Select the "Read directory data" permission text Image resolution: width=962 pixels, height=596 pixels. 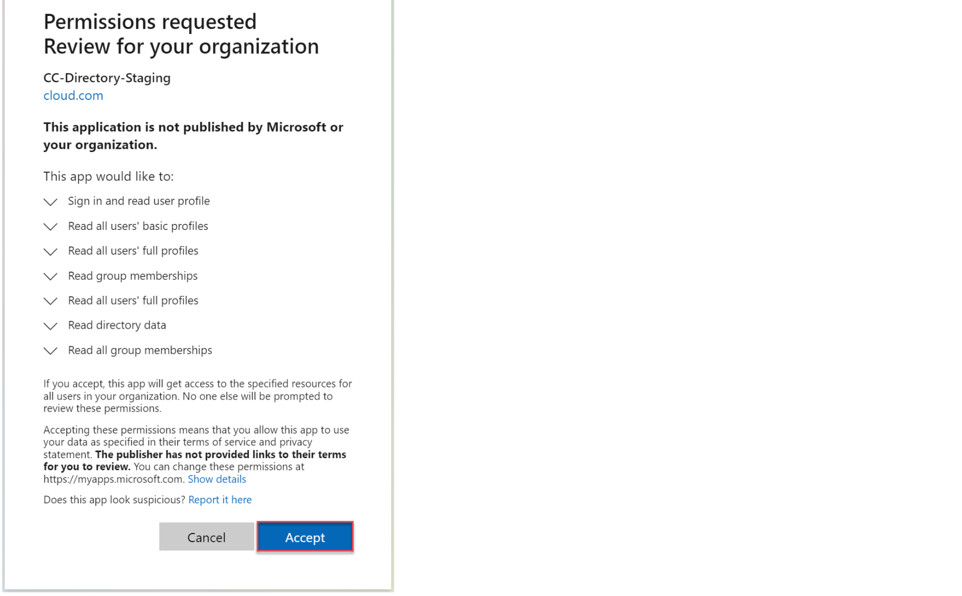click(x=116, y=325)
